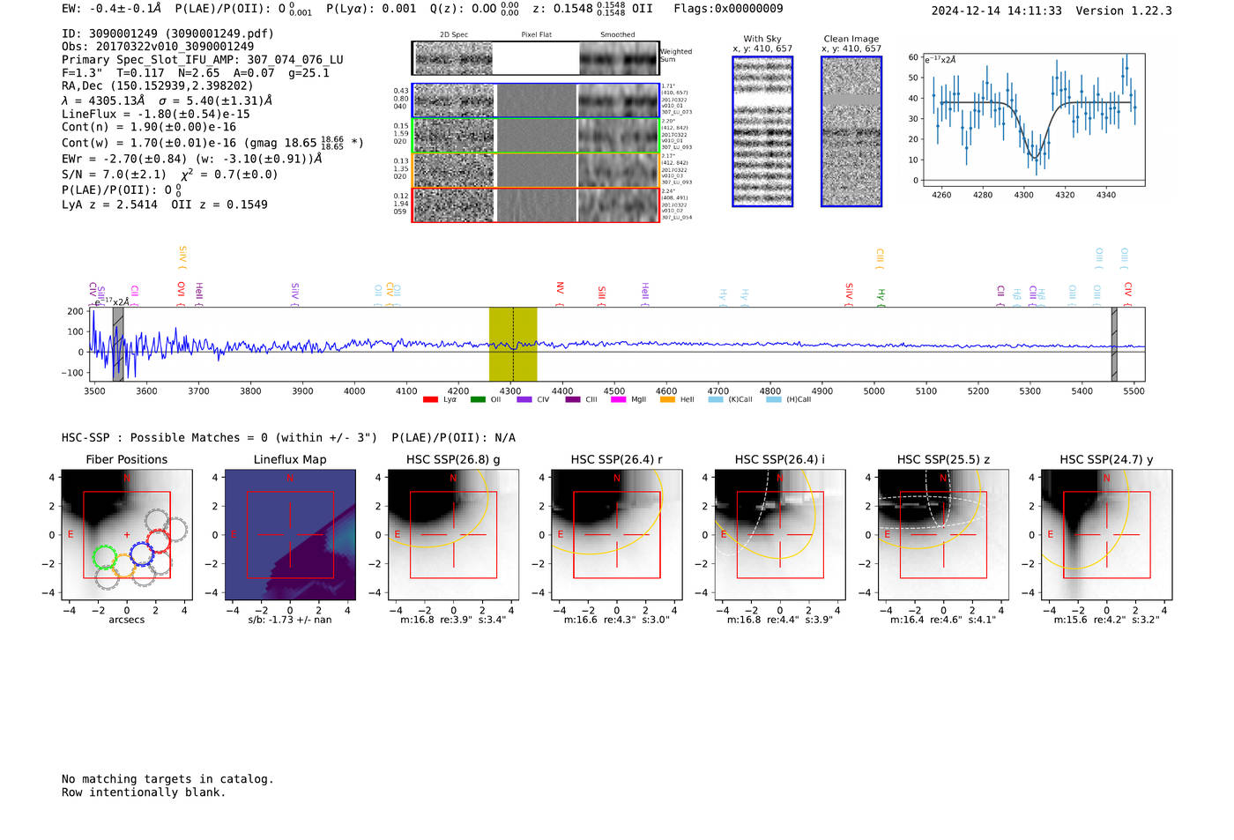Click the Primary Spec_Slot_IFU_AMP line
Image resolution: width=1234 pixels, height=840 pixels.
click(203, 59)
